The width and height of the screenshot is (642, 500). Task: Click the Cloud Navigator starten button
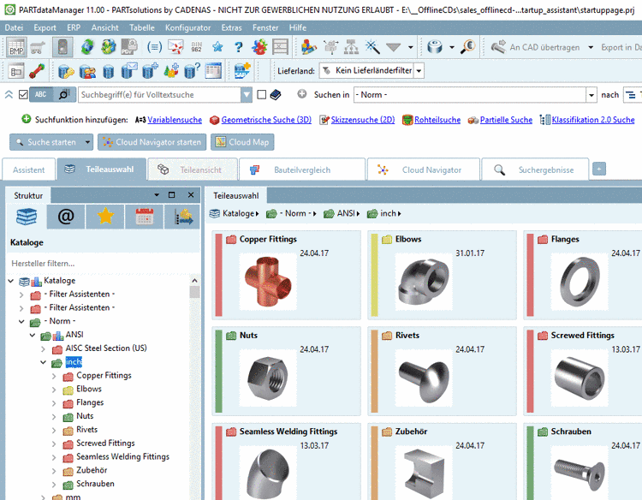pyautogui.click(x=152, y=142)
